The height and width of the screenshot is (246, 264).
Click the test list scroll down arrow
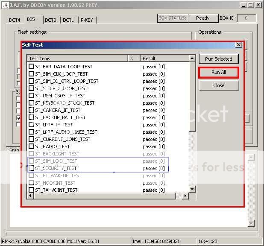pos(192,189)
